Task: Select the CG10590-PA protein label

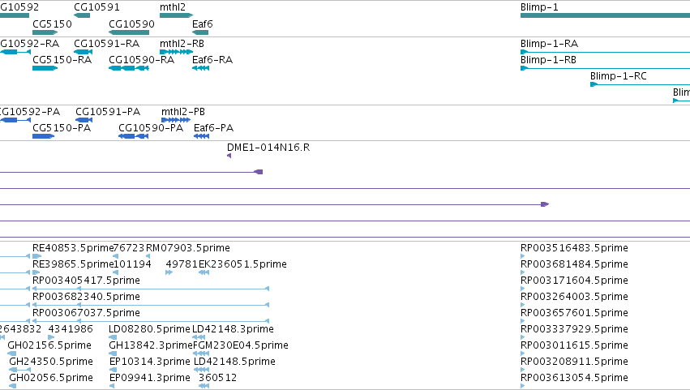Action: pos(151,128)
